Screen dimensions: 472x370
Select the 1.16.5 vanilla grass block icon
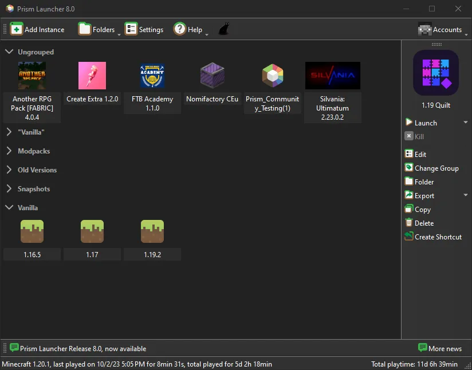[x=32, y=231]
